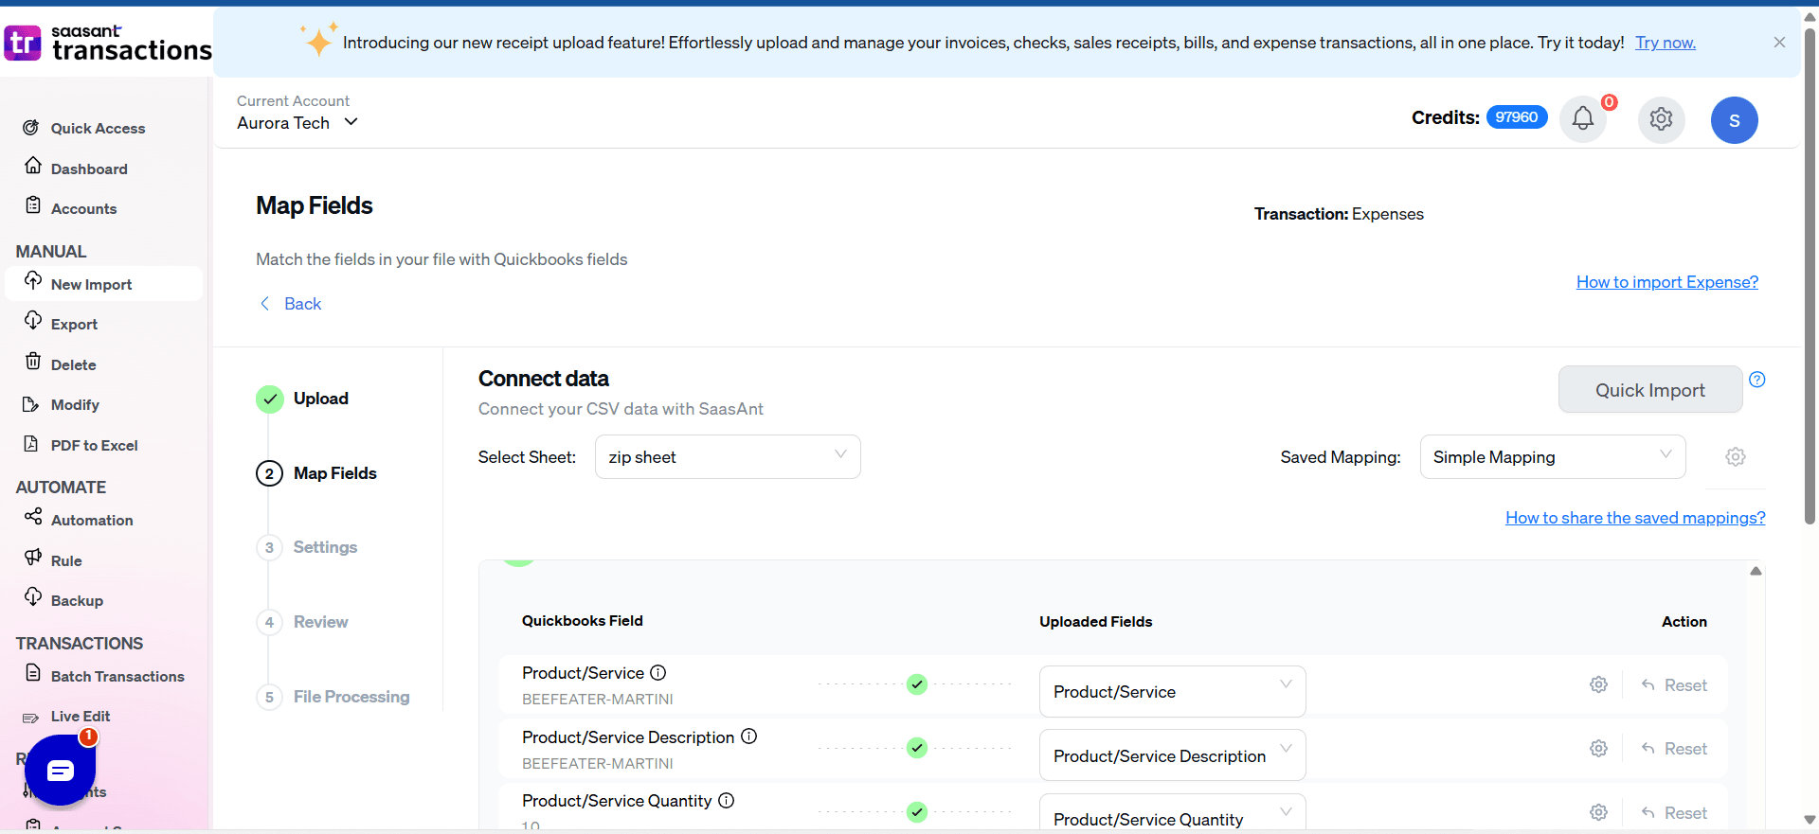Viewport: 1819px width, 834px height.
Task: Click the SaasAnt Transactions logo
Action: tap(107, 43)
